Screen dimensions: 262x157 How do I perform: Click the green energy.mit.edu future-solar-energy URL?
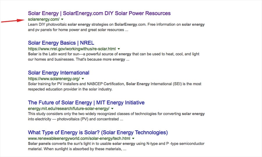68,109
